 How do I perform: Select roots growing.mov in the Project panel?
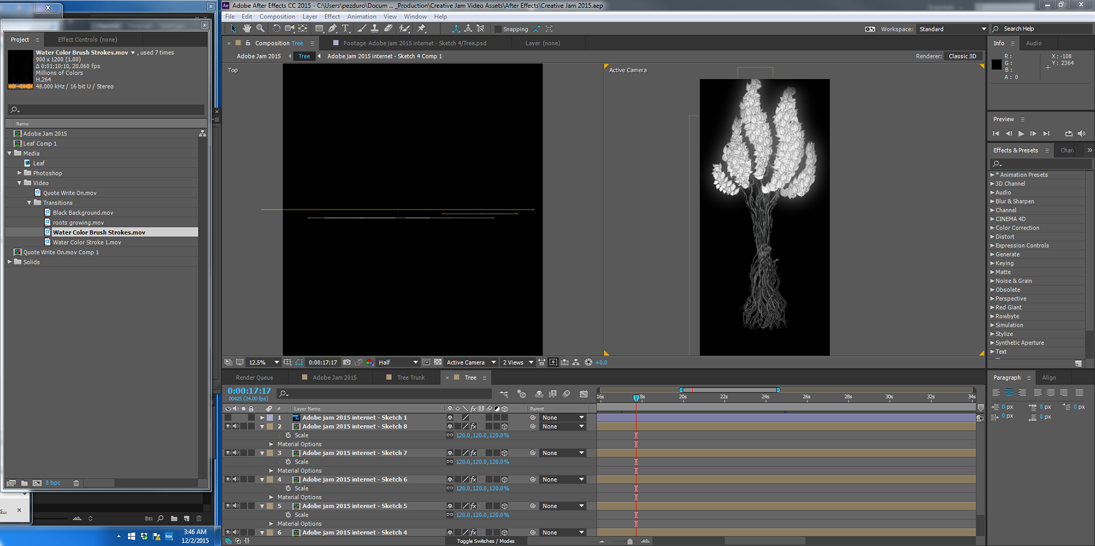[78, 223]
